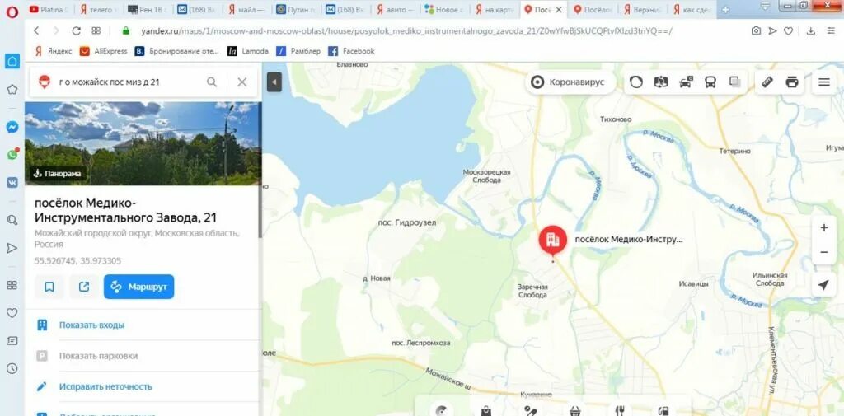Image resolution: width=844 pixels, height=416 pixels.
Task: Open sidebar flow send arrow icon
Action: pyautogui.click(x=12, y=248)
